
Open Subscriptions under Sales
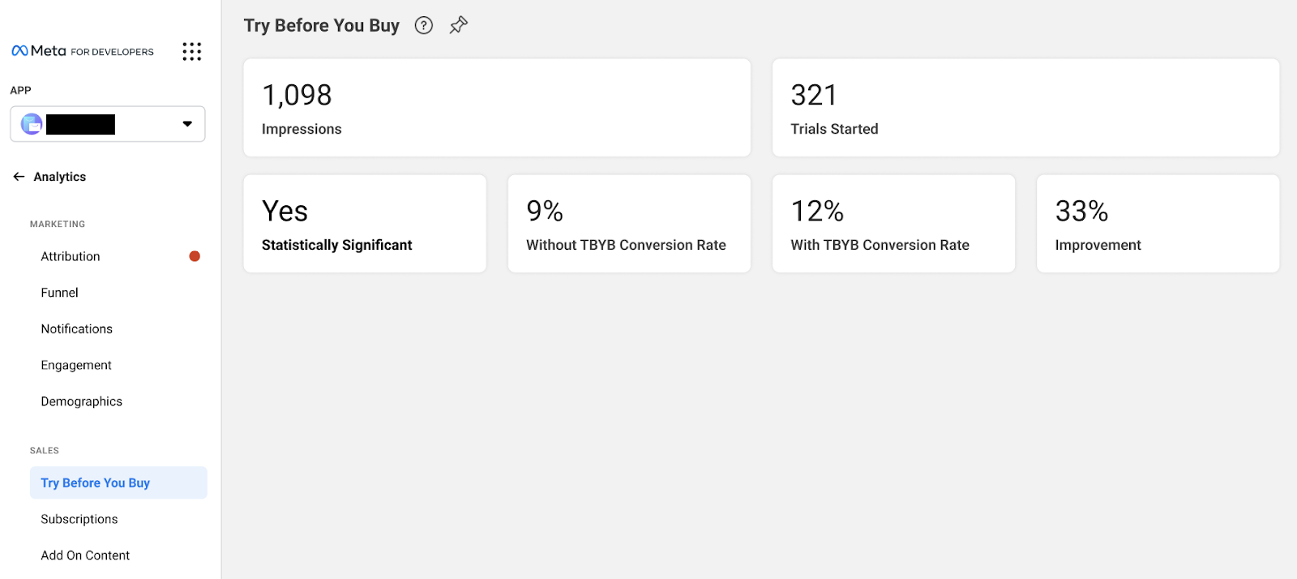[x=79, y=520]
